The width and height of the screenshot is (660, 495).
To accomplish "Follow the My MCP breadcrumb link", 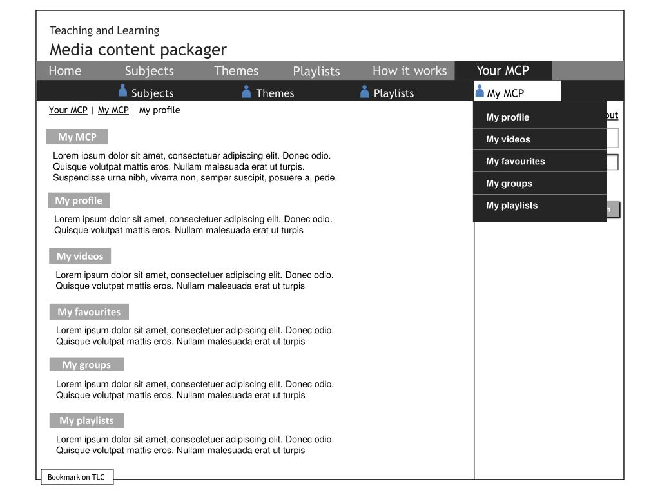I will pyautogui.click(x=113, y=110).
